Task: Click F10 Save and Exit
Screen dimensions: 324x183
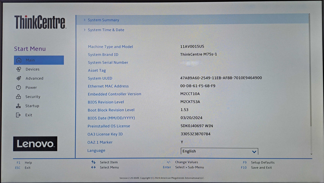Action: [x=256, y=168]
